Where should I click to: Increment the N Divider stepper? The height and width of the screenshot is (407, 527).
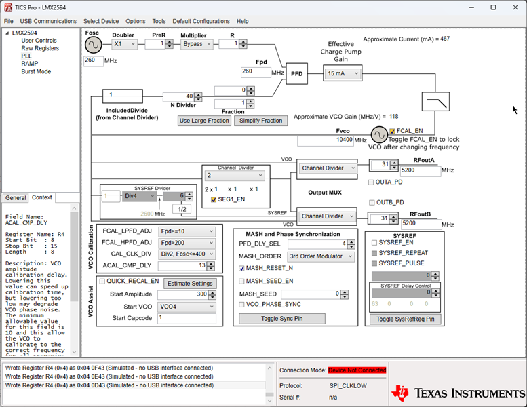(198, 95)
